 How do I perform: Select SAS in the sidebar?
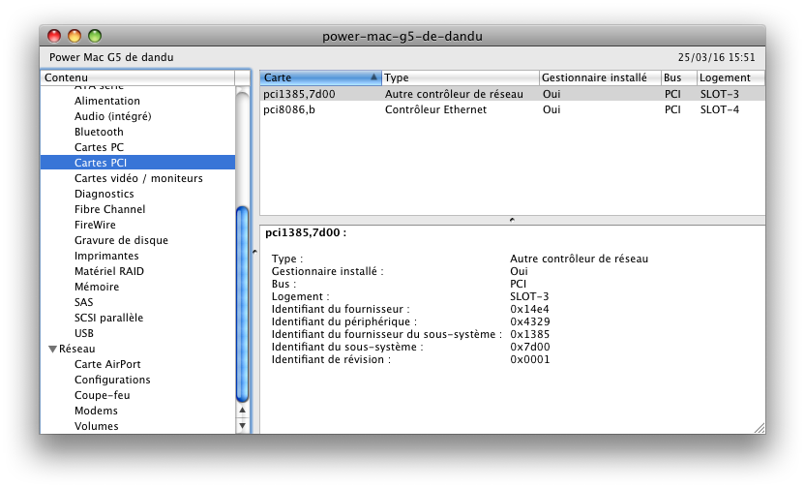(83, 302)
